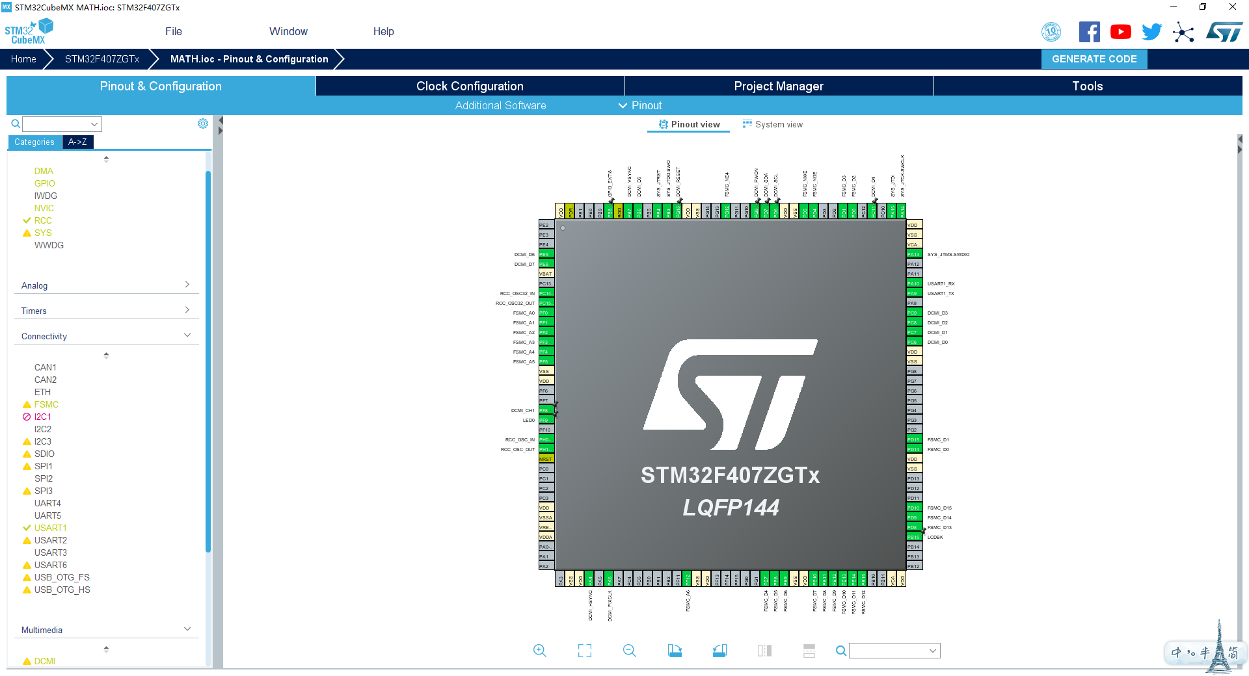Open the File menu
The image size is (1249, 676).
point(173,31)
